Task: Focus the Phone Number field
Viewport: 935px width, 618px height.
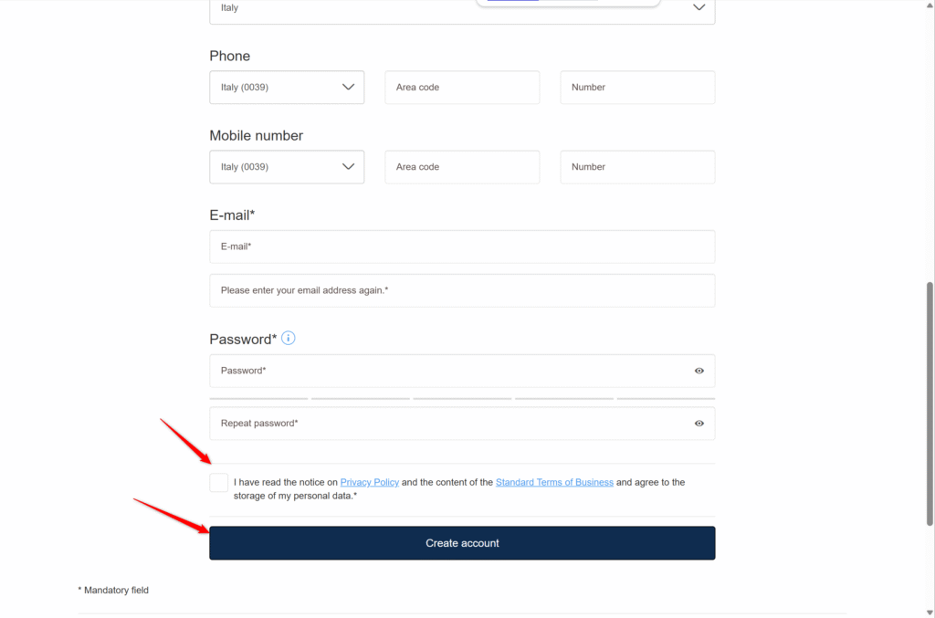Action: pyautogui.click(x=637, y=87)
